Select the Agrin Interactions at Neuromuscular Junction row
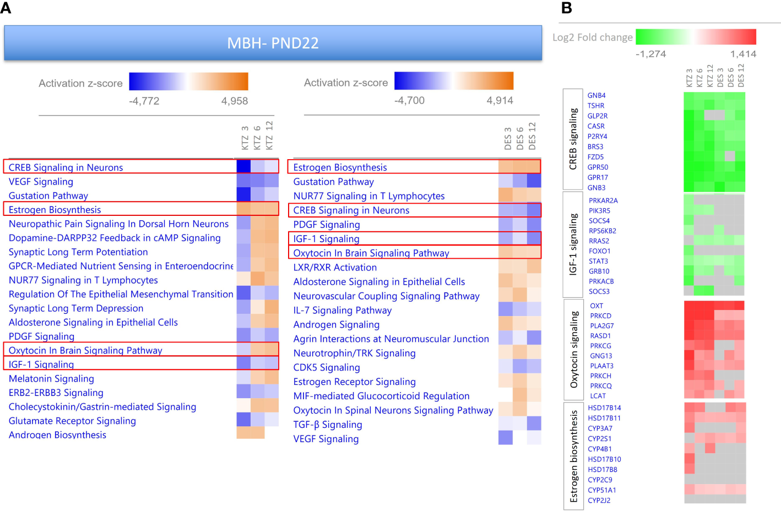 (x=391, y=339)
